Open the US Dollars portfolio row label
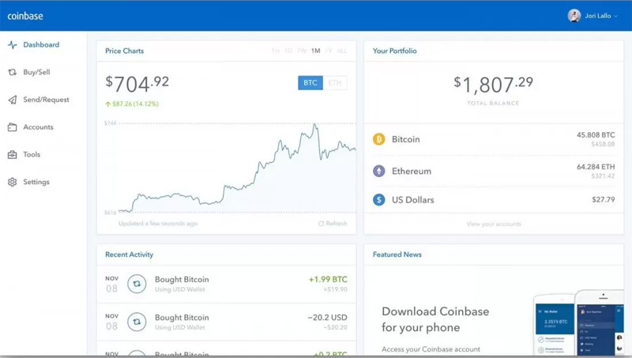 (x=413, y=200)
